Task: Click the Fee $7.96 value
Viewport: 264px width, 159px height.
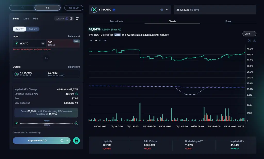Action: tap(75, 99)
